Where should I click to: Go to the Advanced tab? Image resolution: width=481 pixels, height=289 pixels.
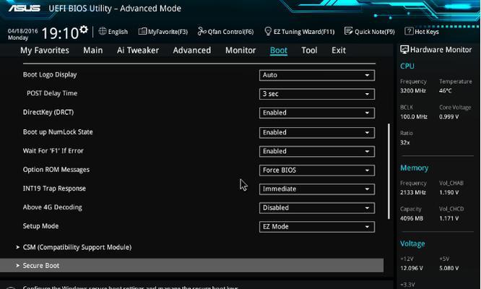pyautogui.click(x=192, y=51)
